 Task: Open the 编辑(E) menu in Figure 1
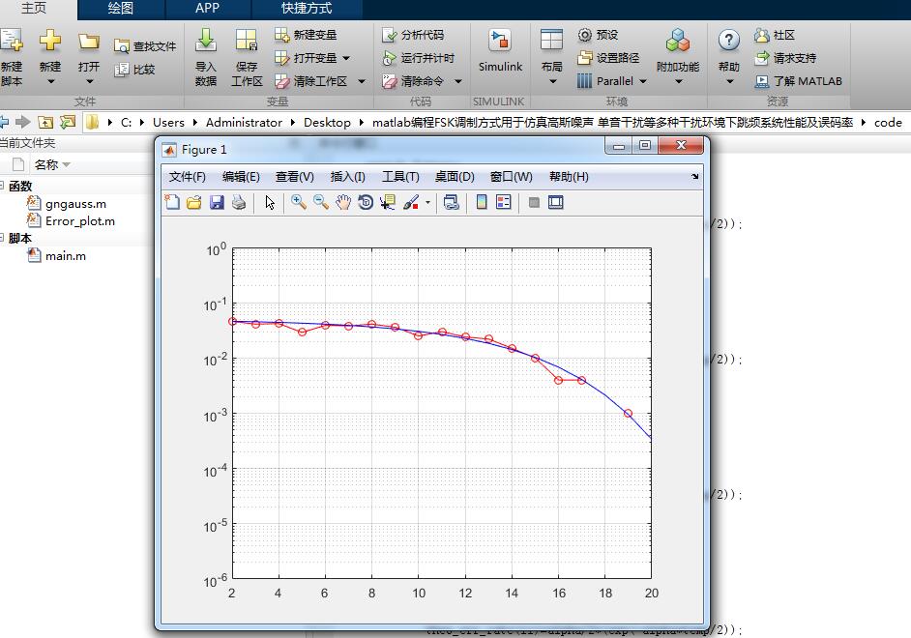241,177
